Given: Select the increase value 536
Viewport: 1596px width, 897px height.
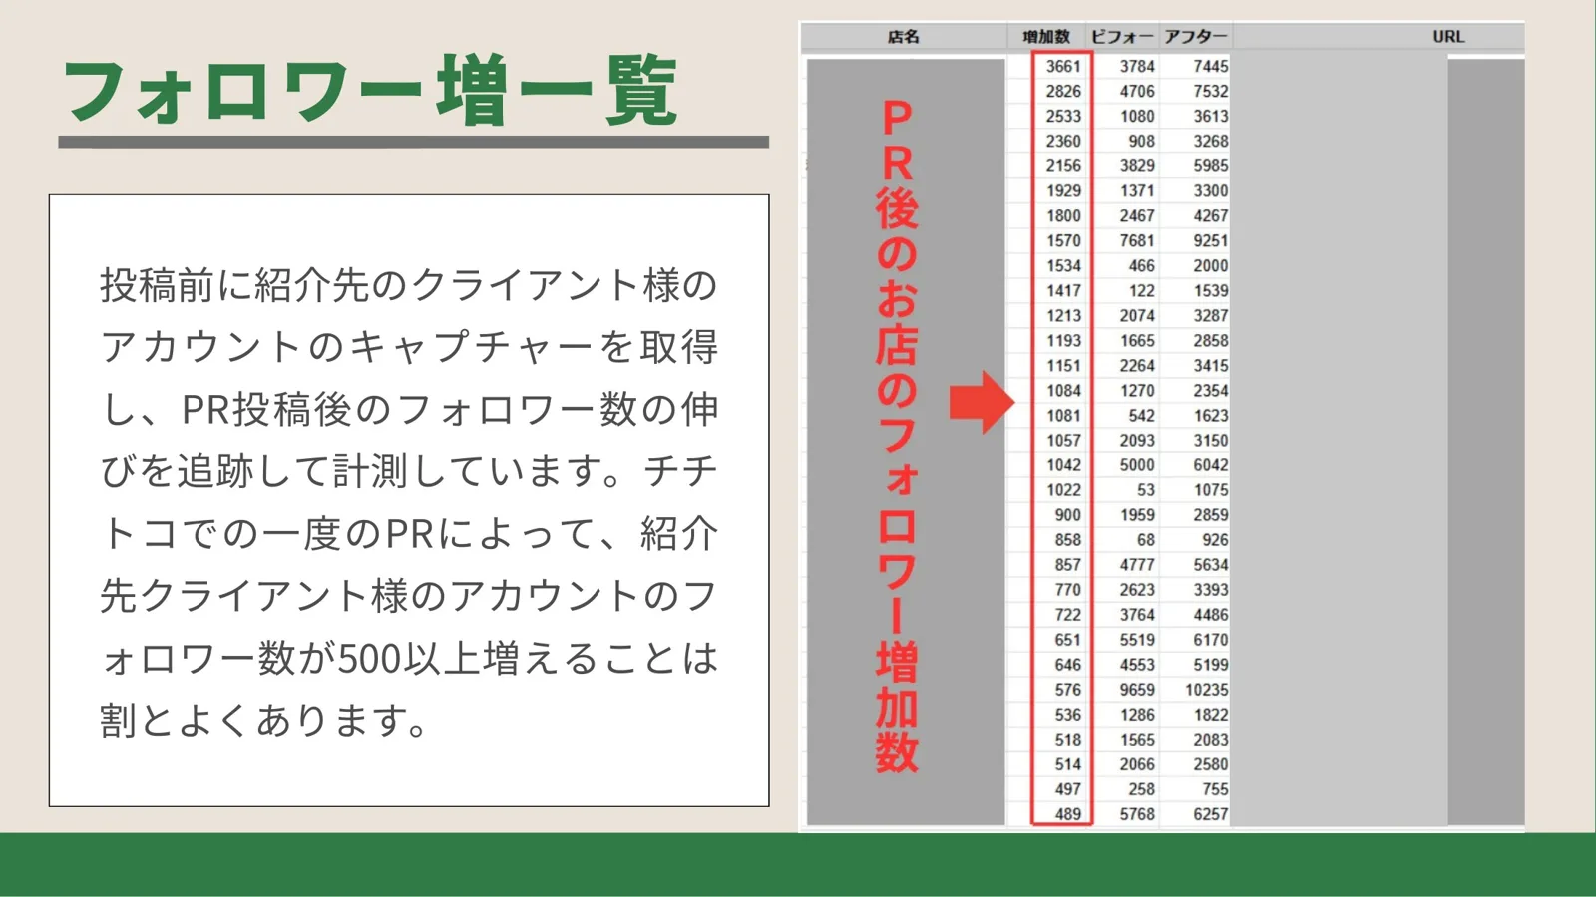Looking at the screenshot, I should tap(1067, 714).
